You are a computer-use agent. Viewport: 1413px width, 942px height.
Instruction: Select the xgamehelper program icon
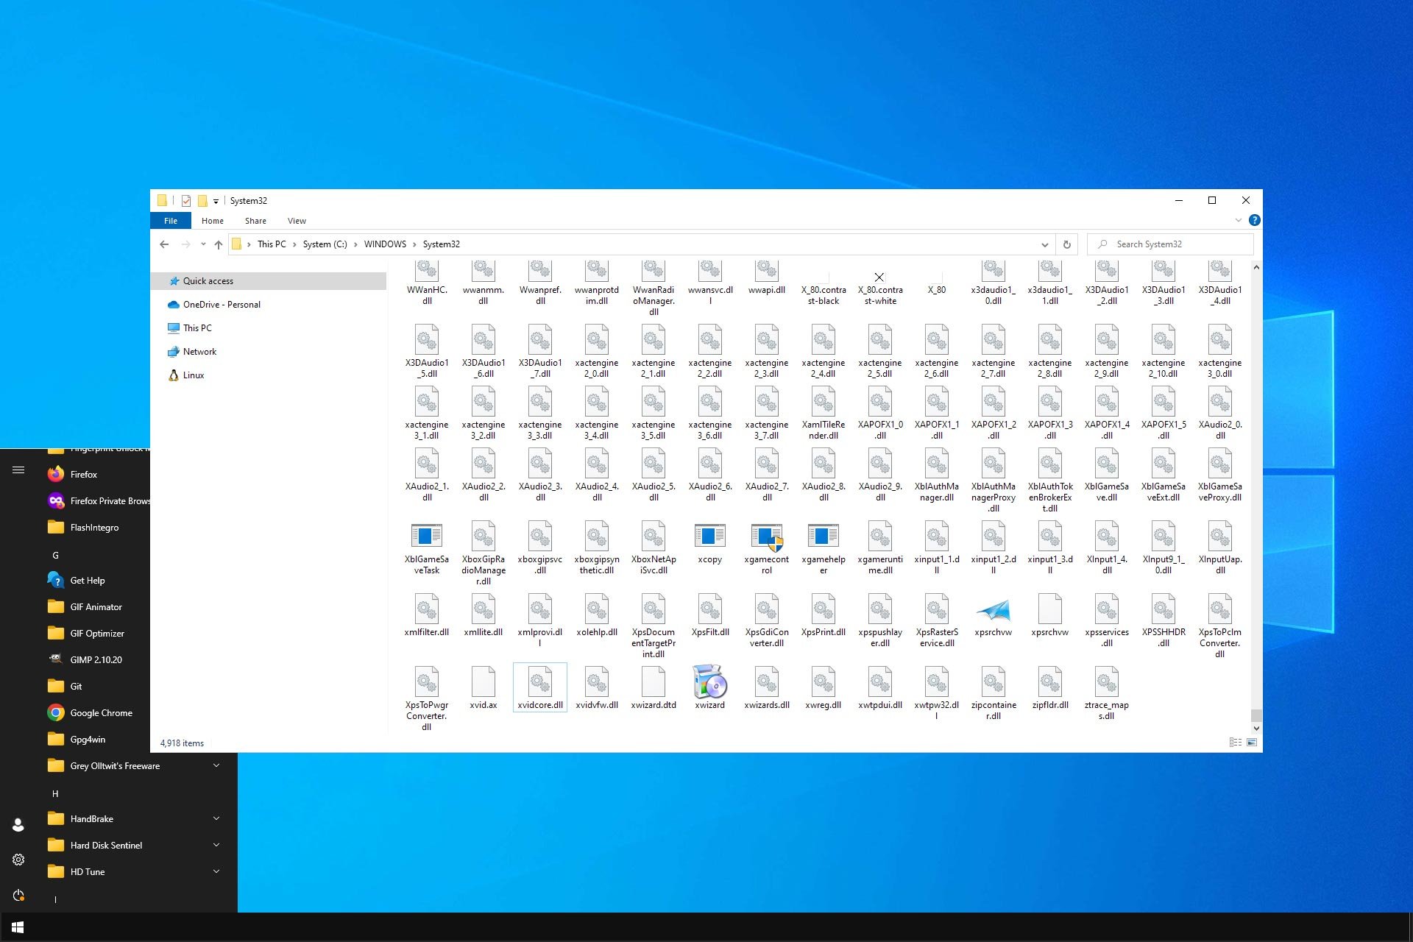[x=823, y=536]
